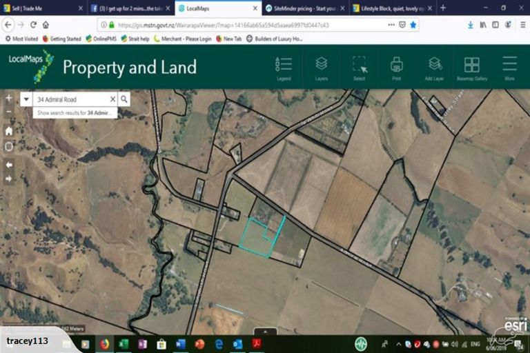Zoom in on the map
Viewport: 530px width, 353px height.
(8, 99)
